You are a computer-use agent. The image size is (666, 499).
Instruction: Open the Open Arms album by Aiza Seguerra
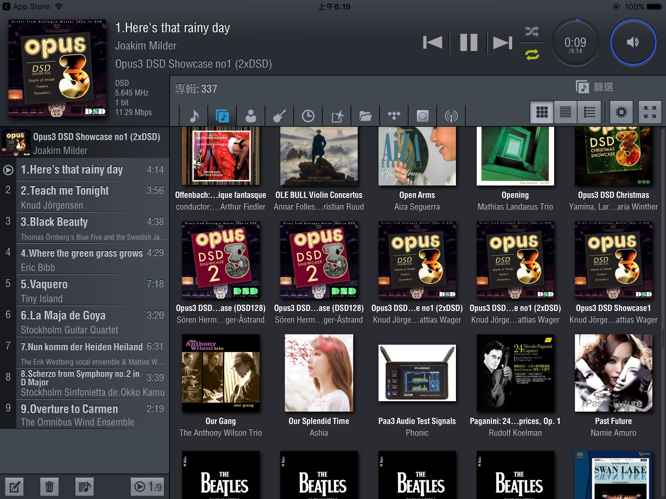(x=417, y=156)
